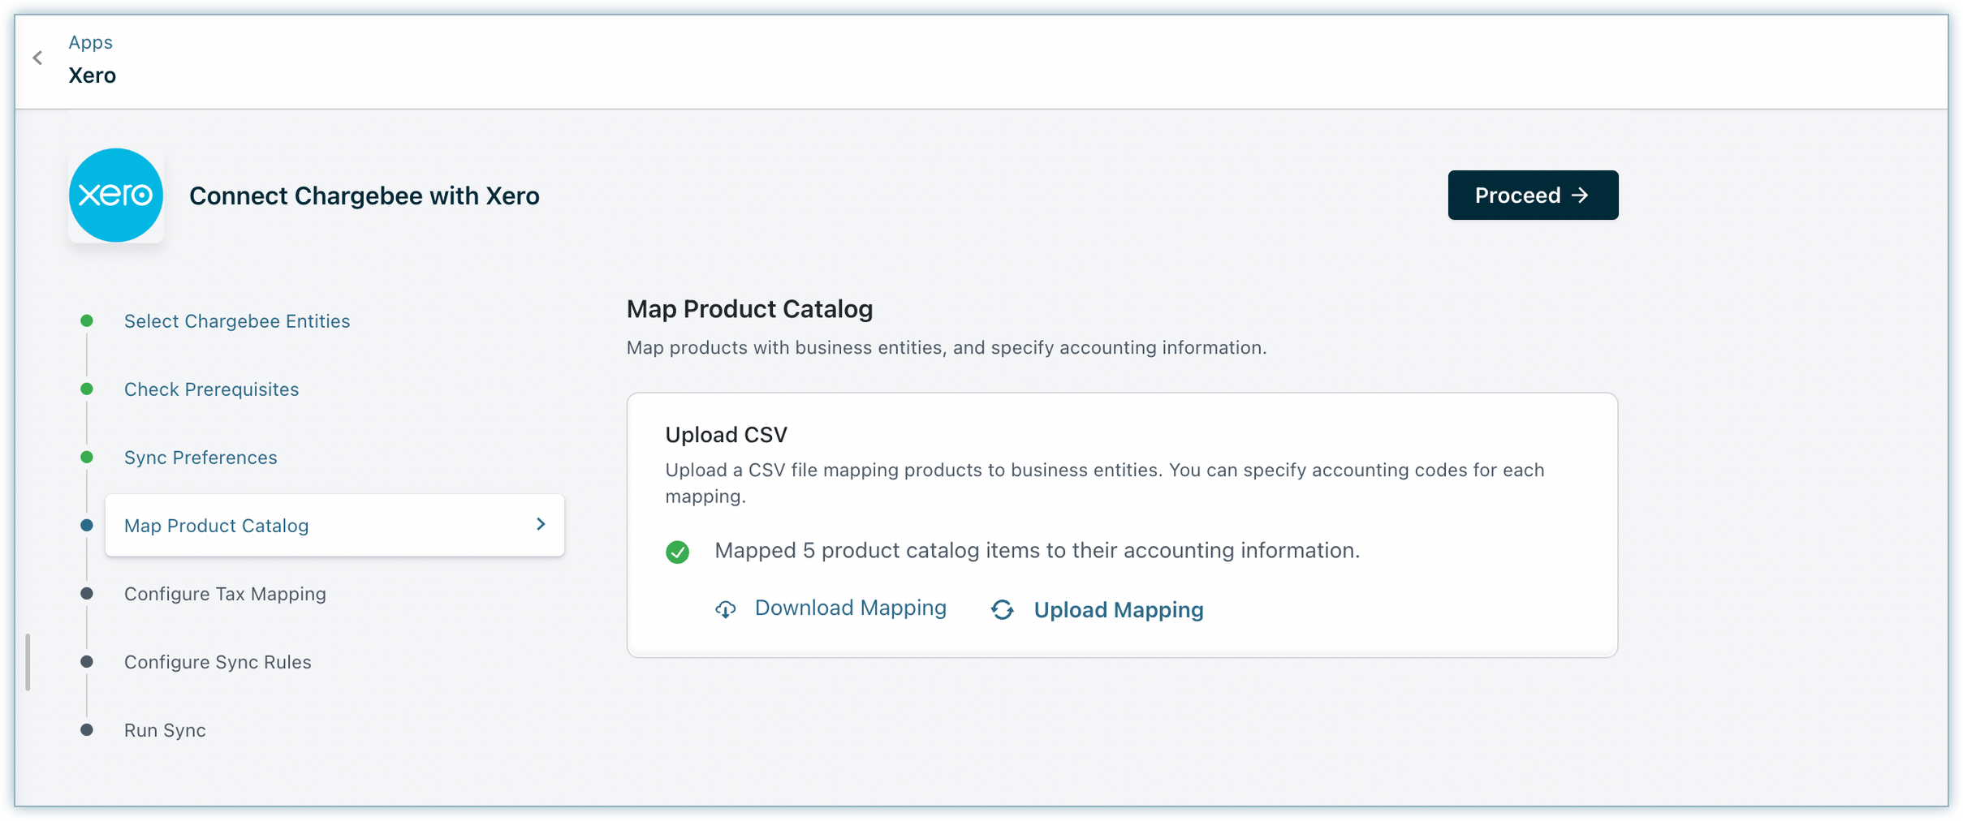Click the arrow icon inside Proceed
Viewport: 1963px width, 821px height.
coord(1580,196)
